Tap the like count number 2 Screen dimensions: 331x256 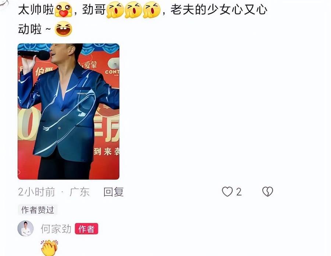click(239, 192)
